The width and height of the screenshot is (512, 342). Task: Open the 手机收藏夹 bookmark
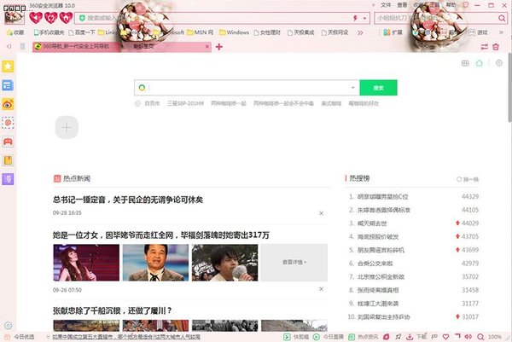49,32
